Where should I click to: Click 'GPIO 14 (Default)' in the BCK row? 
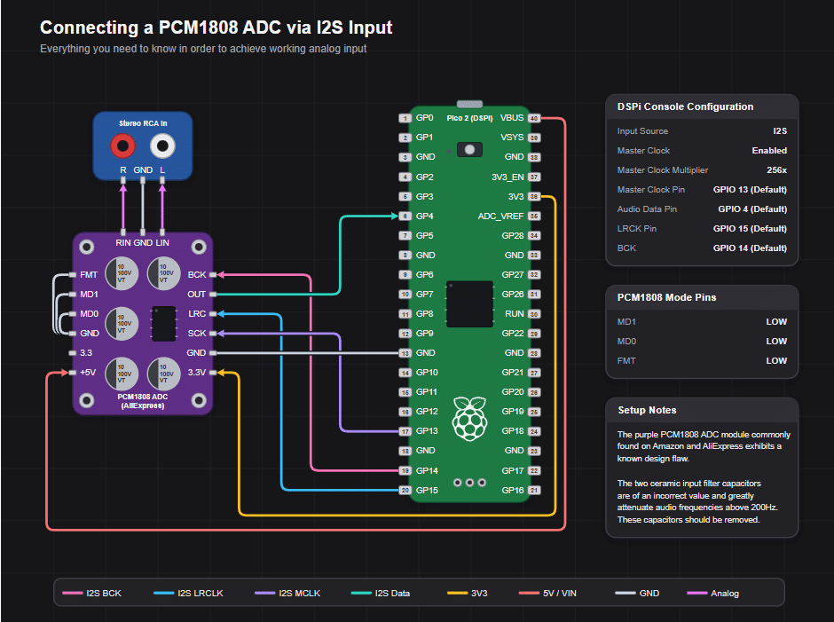(750, 248)
